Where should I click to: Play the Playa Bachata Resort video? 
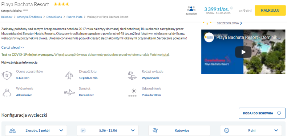tap(243, 52)
